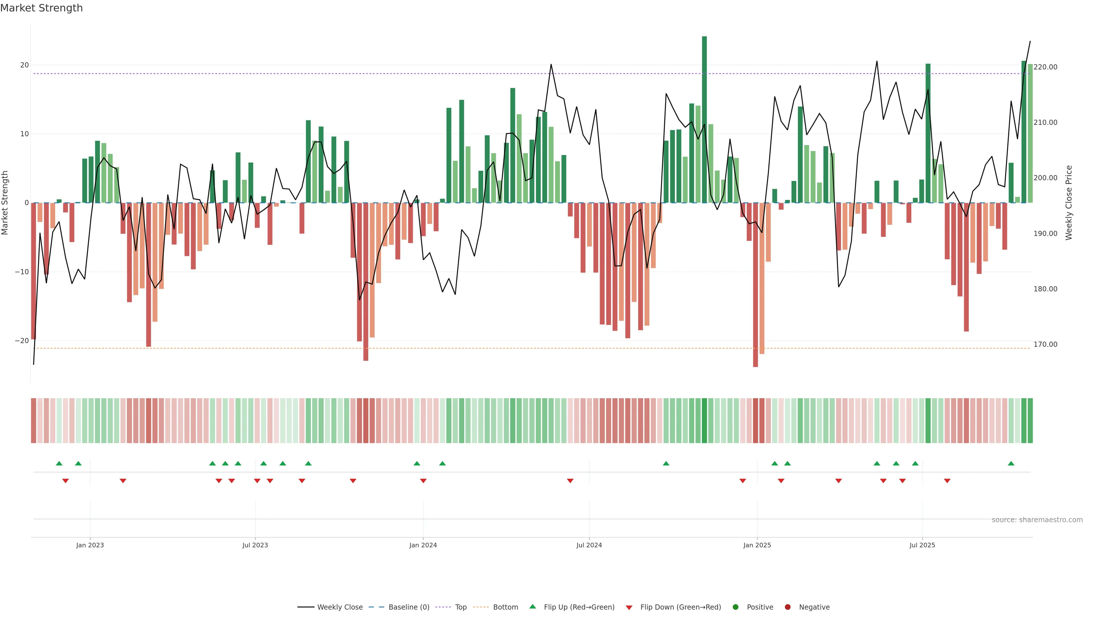
Task: Click the Jan 2024 x-axis label
Action: pos(423,545)
